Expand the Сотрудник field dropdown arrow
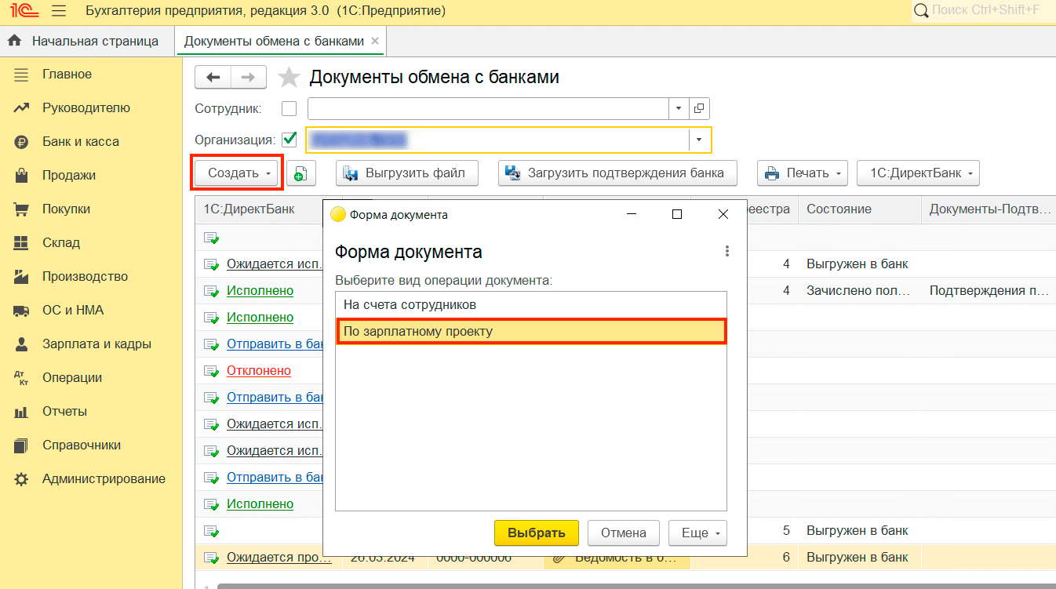The image size is (1056, 589). point(679,108)
